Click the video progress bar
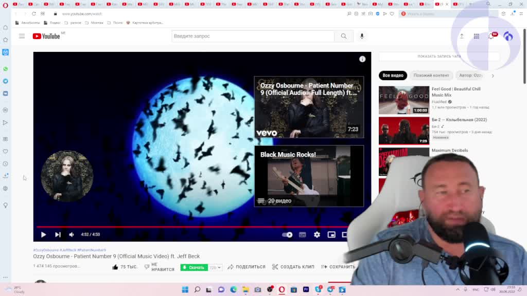This screenshot has height=296, width=527. click(x=191, y=227)
